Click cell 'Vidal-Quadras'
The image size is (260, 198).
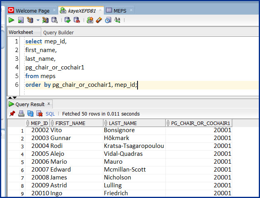click(134, 154)
